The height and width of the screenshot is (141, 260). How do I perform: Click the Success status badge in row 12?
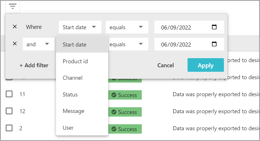[x=125, y=112]
